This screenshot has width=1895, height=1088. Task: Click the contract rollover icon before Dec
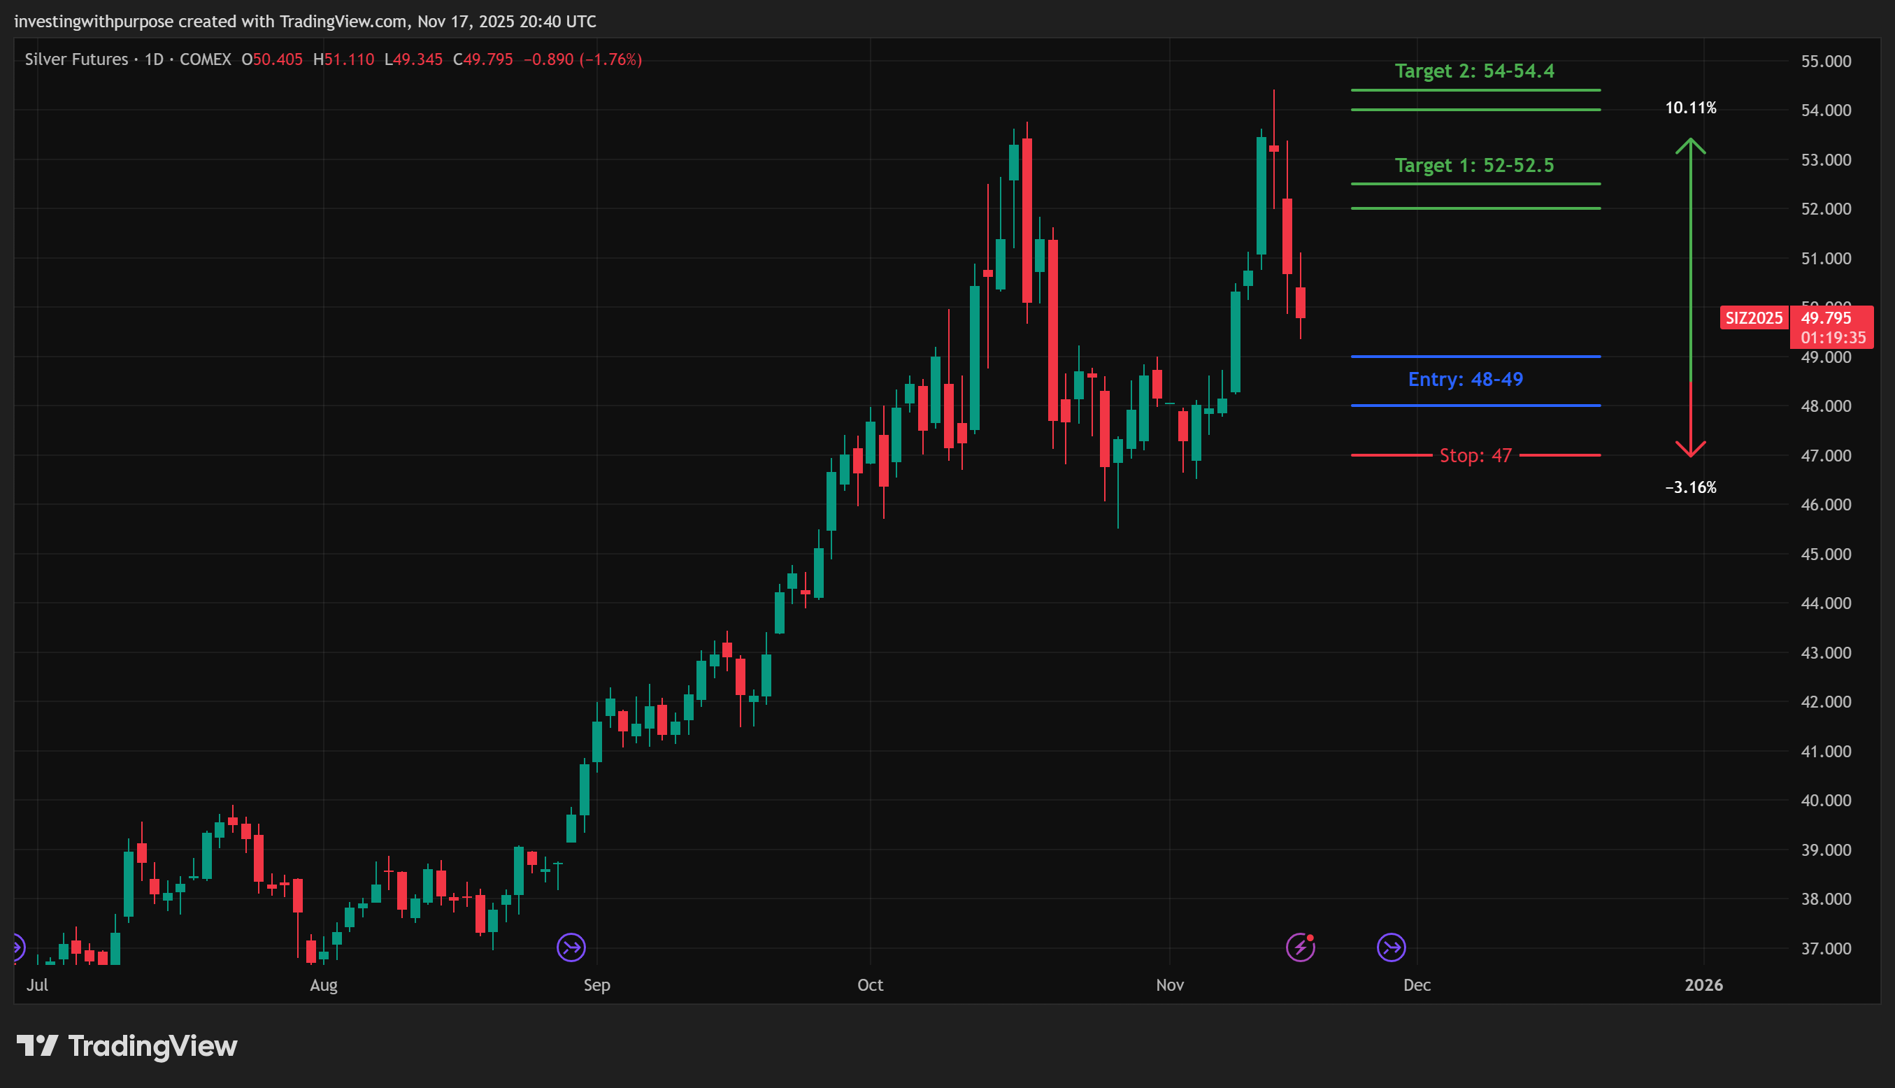[x=1391, y=947]
